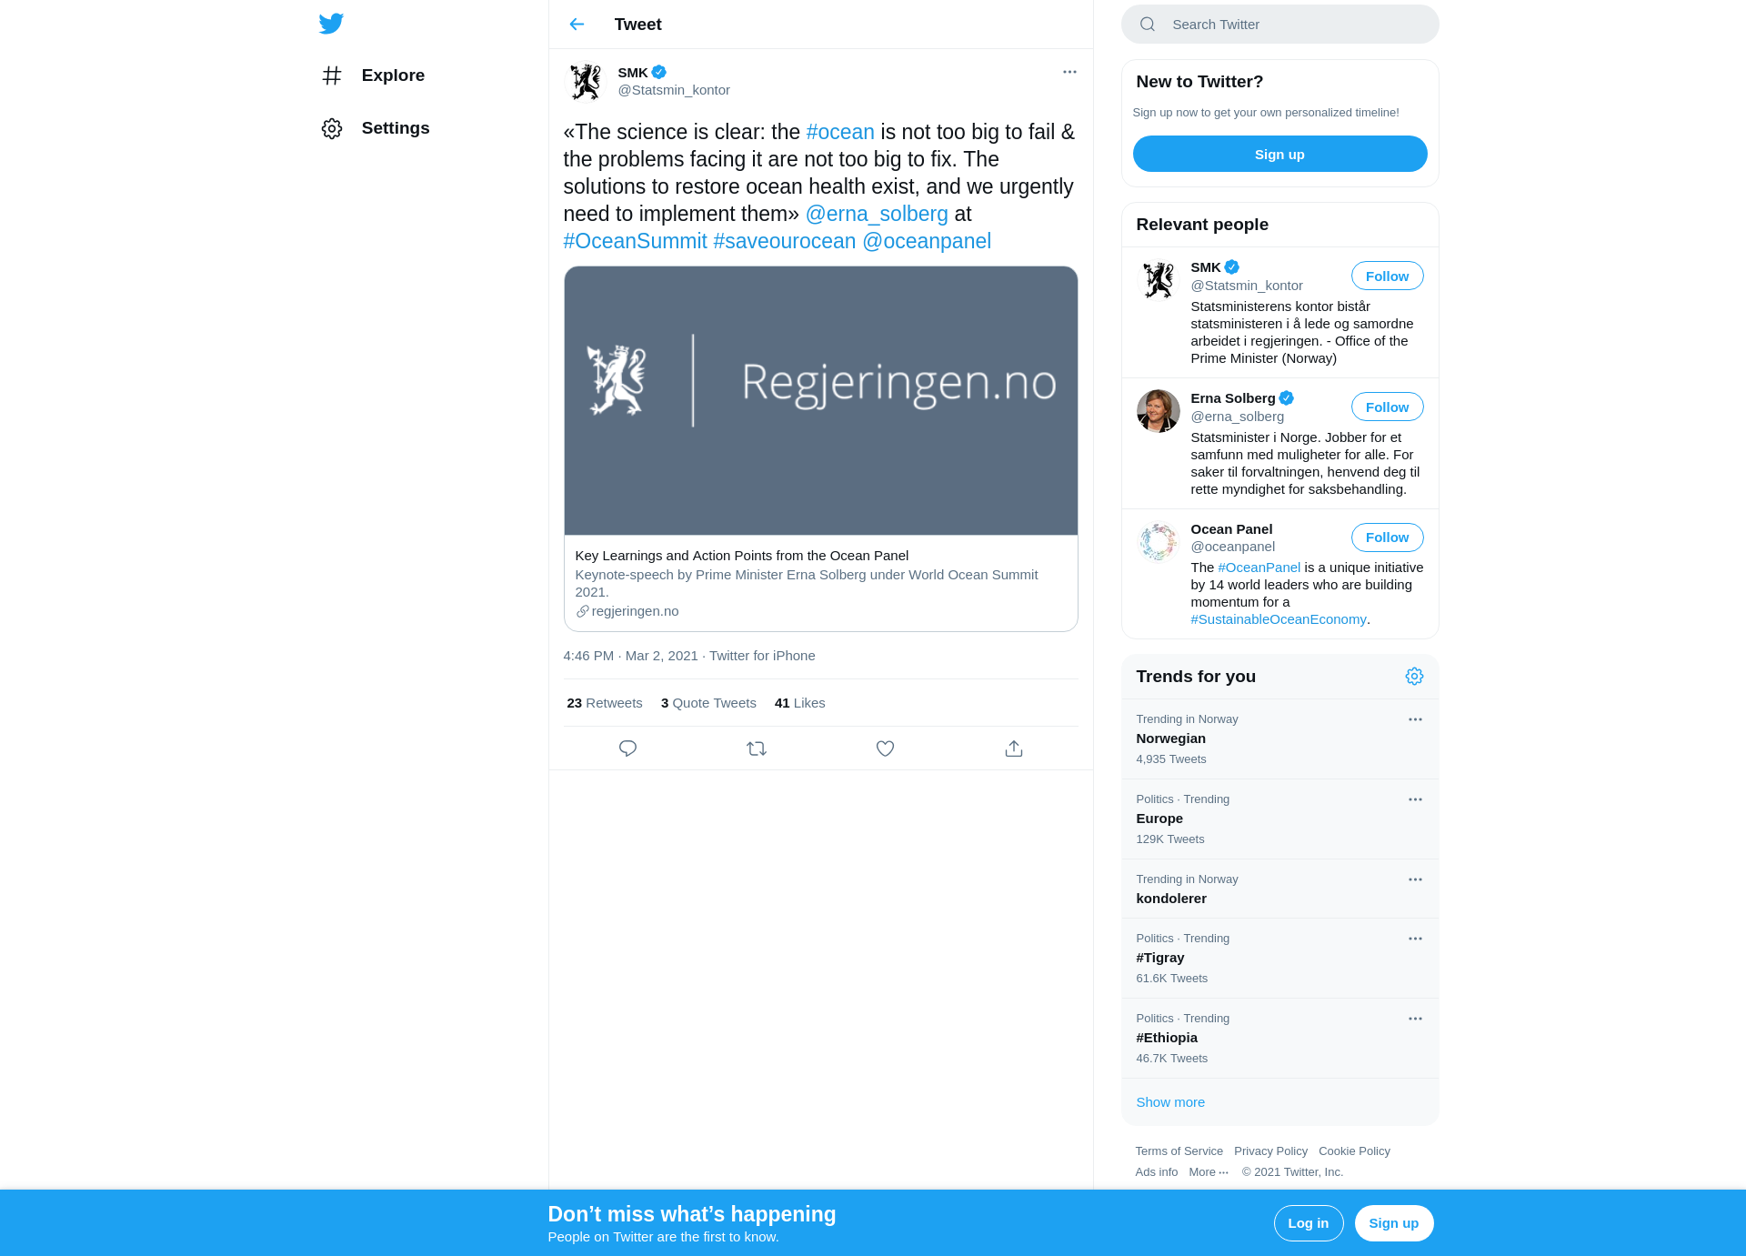Follow the Ocean Panel account
1746x1256 pixels.
(1387, 538)
